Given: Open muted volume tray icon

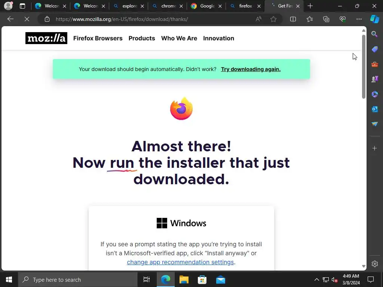Looking at the screenshot, I should pos(334,280).
